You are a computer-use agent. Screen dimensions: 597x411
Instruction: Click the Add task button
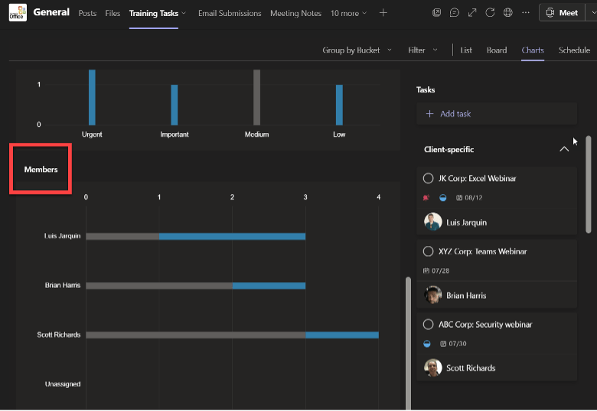click(x=497, y=114)
